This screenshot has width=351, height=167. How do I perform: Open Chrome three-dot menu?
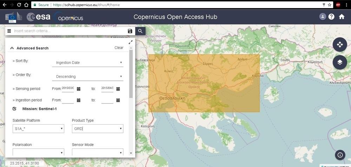click(346, 5)
